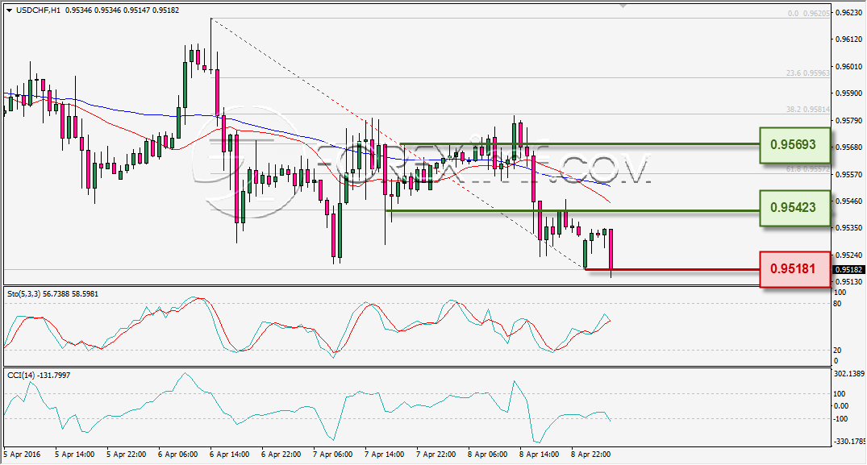This screenshot has width=867, height=465.
Task: Click price axis label 0.95130
Action: click(848, 281)
